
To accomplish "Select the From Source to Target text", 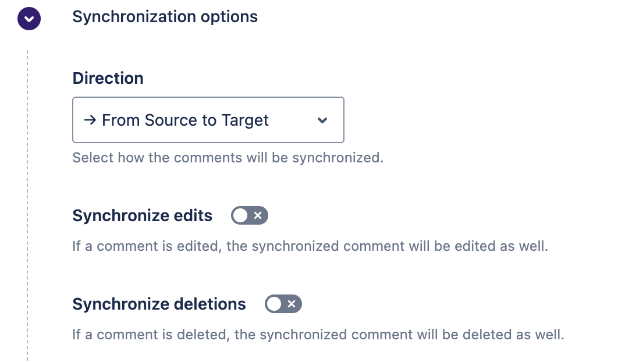I will pyautogui.click(x=185, y=120).
